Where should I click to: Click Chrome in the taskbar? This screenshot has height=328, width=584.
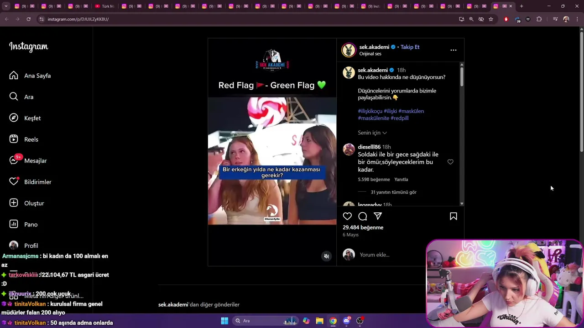pos(333,321)
